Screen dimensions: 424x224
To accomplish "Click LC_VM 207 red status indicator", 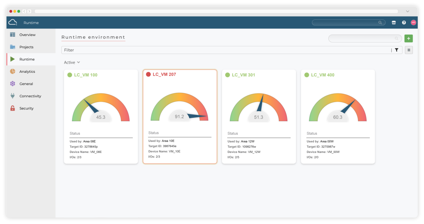I will point(149,74).
